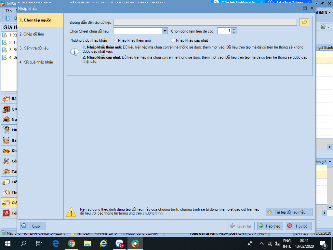Image resolution: width=333 pixels, height=250 pixels.
Task: Open the Th tax module icon
Action: (x=7, y=192)
